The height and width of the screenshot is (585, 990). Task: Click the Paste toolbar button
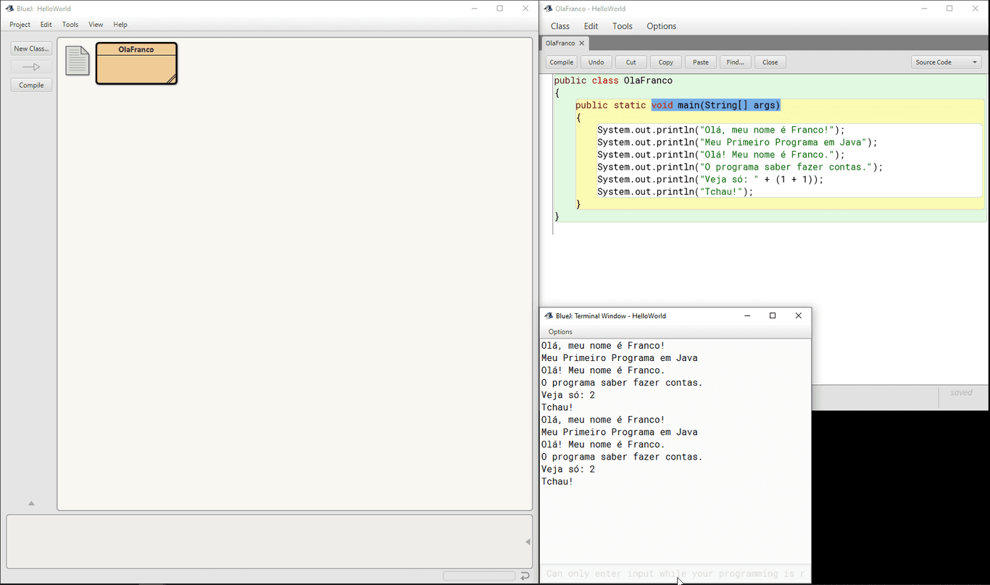[701, 62]
